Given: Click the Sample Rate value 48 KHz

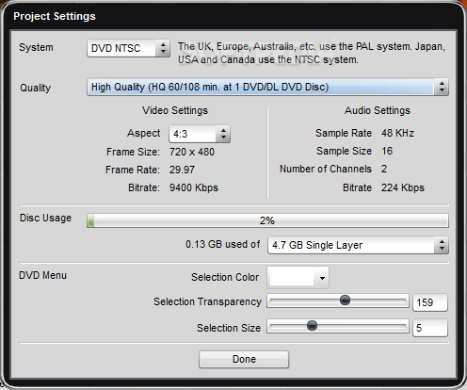Looking at the screenshot, I should tap(397, 133).
